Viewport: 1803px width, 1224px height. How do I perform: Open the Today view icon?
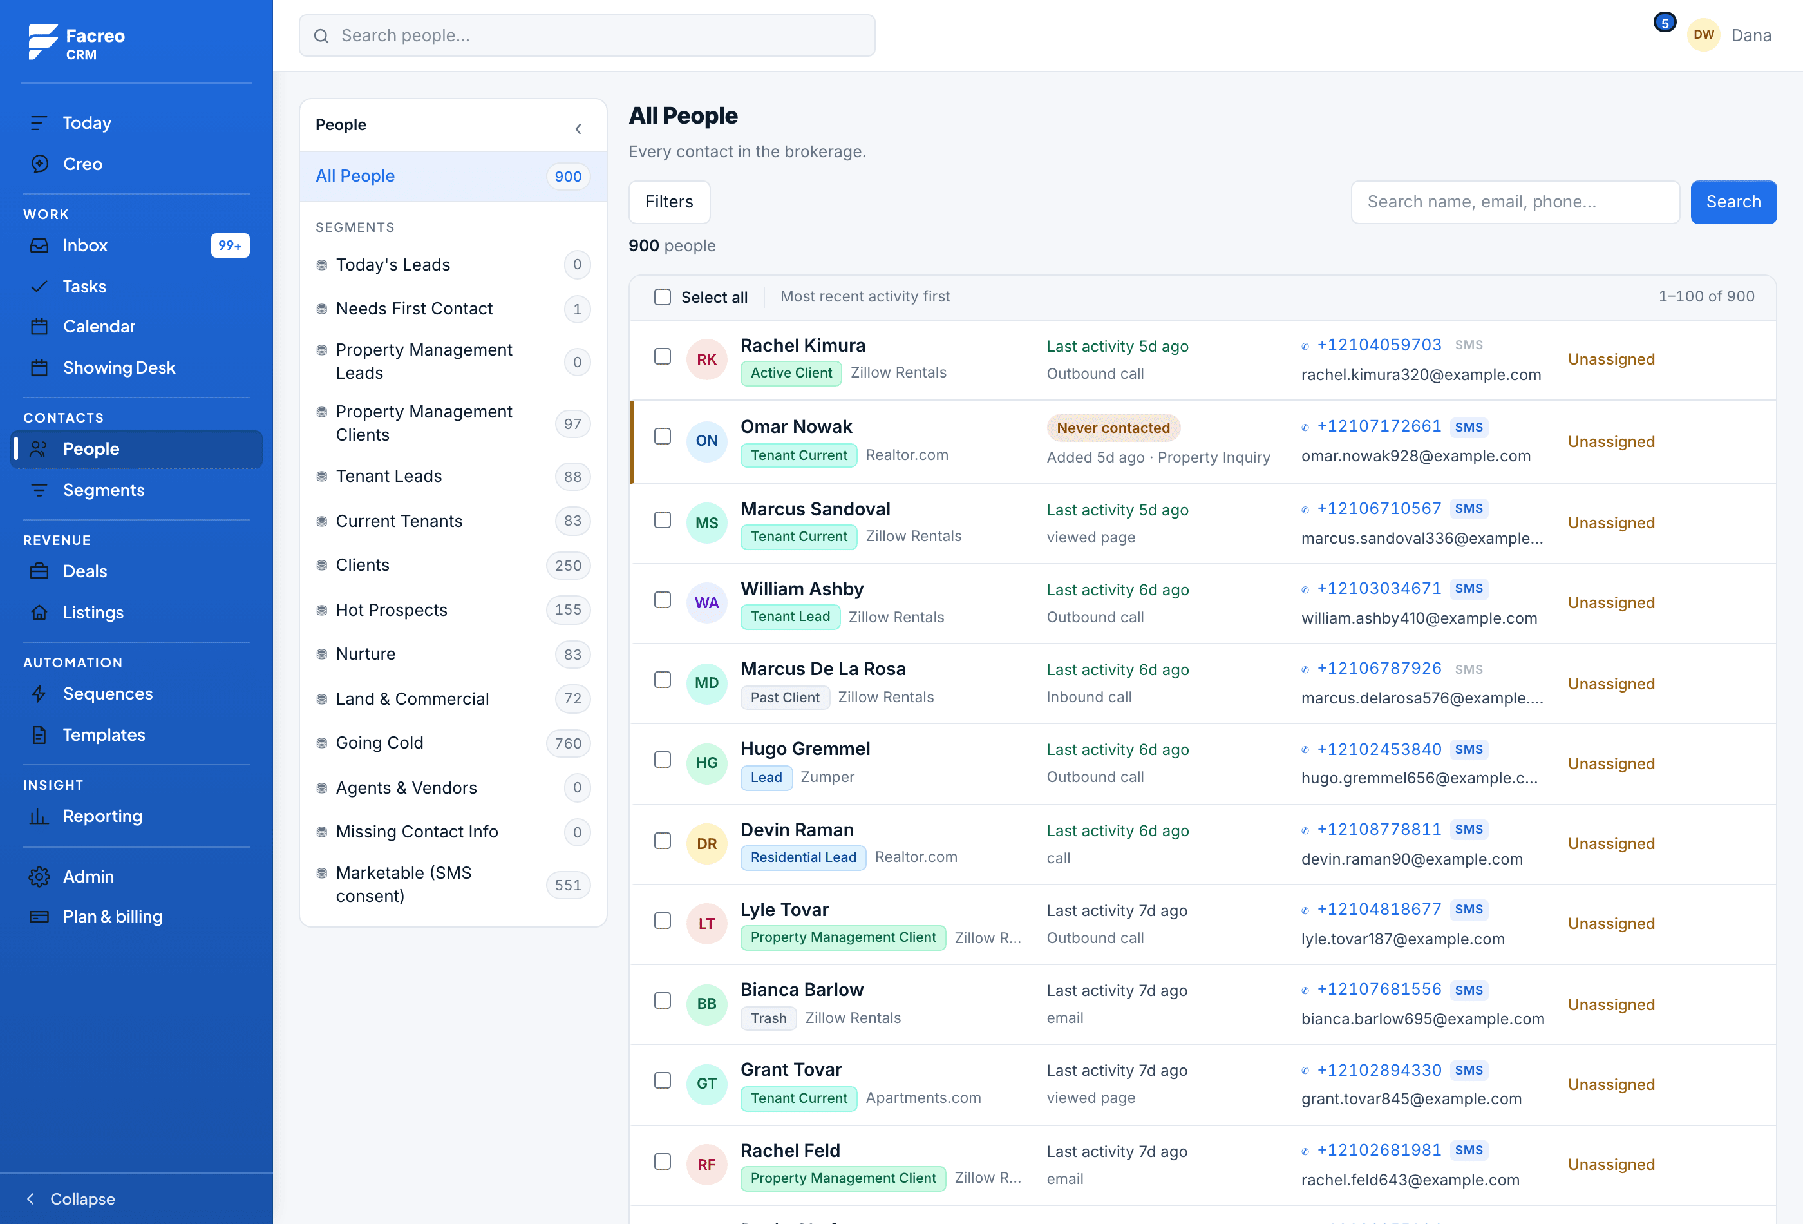click(39, 122)
